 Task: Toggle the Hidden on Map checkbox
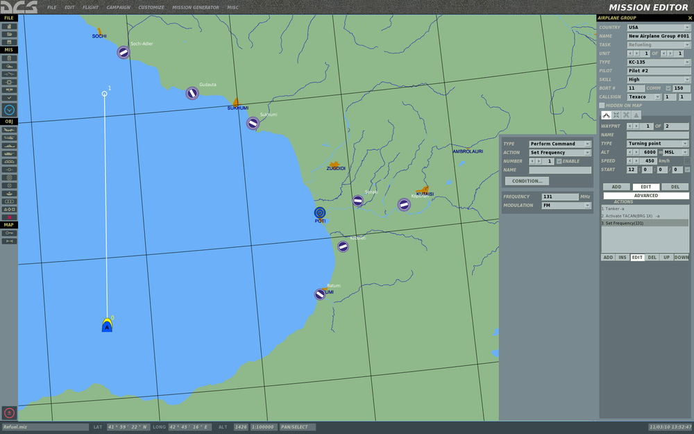(x=602, y=106)
